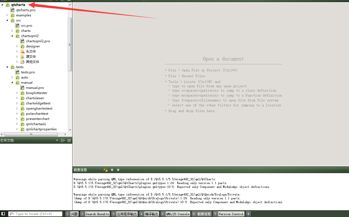The image size is (349, 217).
Task: Select the boxplottester tree label
Action: (x=37, y=93)
